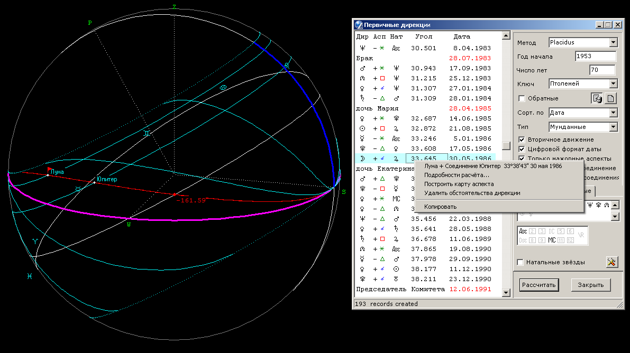Click the Год начала input field
The height and width of the screenshot is (353, 630).
[596, 57]
